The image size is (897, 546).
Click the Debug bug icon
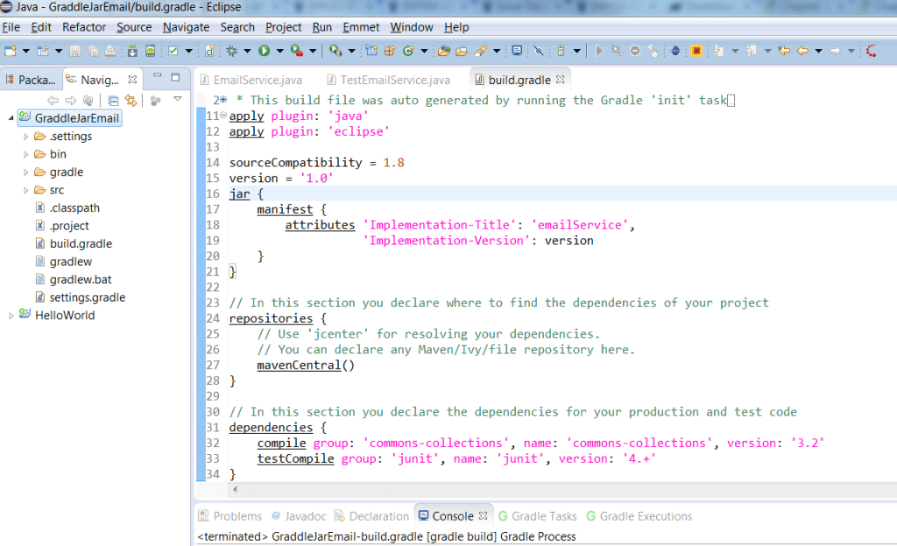231,51
